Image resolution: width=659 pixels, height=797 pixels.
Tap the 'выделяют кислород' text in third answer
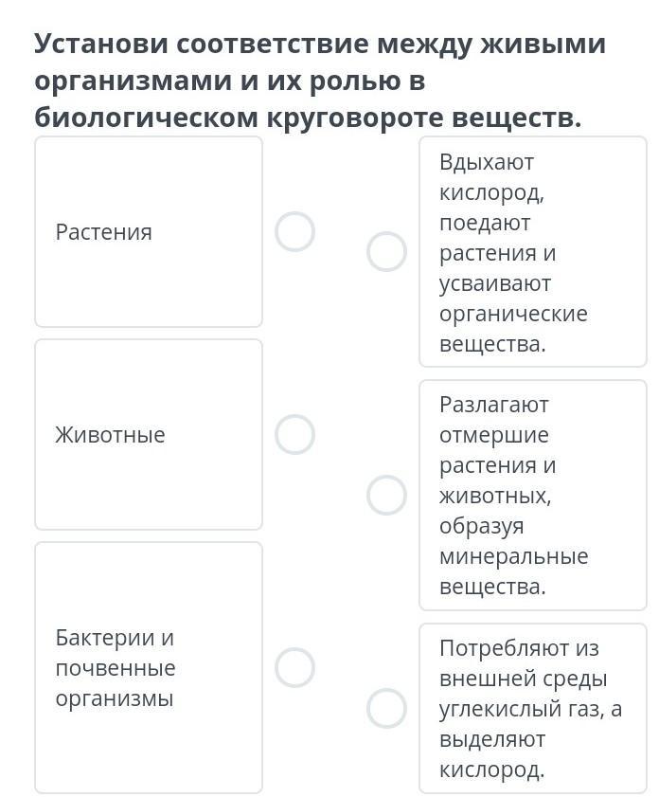[492, 753]
